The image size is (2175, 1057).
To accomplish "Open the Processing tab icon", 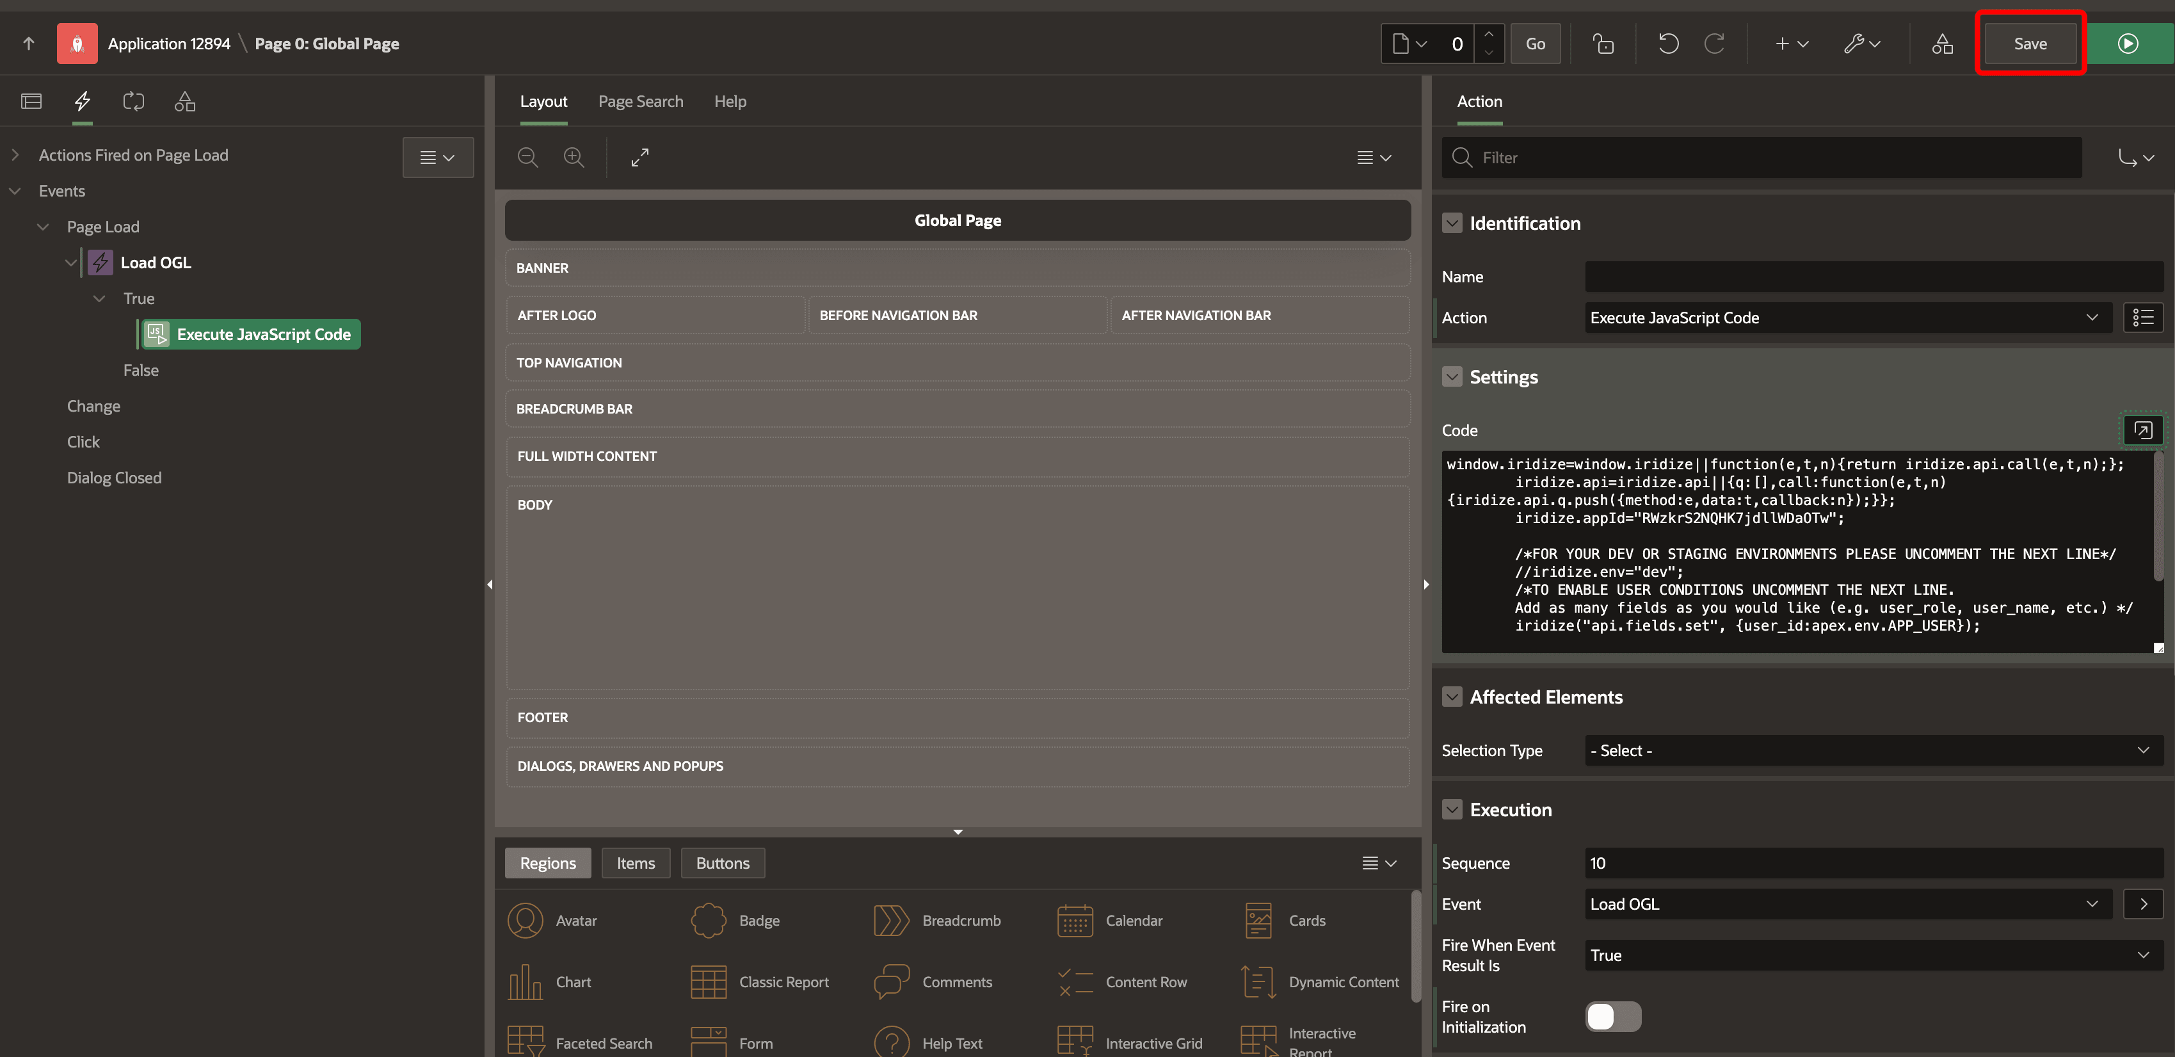I will (133, 101).
